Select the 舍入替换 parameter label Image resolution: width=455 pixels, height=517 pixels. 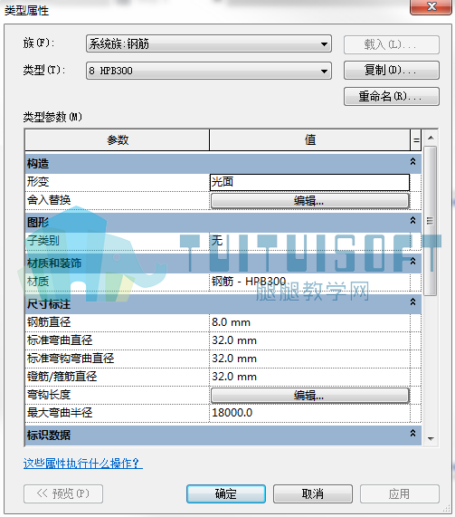pyautogui.click(x=49, y=200)
